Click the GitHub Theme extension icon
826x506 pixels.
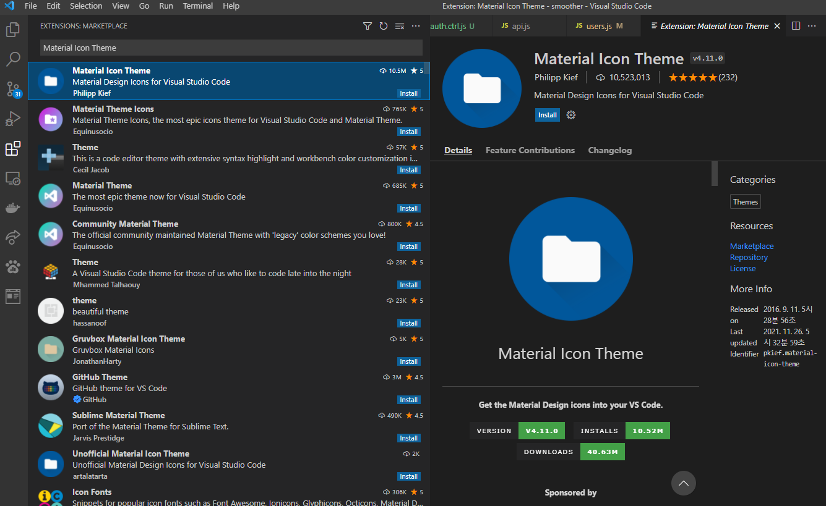click(x=51, y=387)
